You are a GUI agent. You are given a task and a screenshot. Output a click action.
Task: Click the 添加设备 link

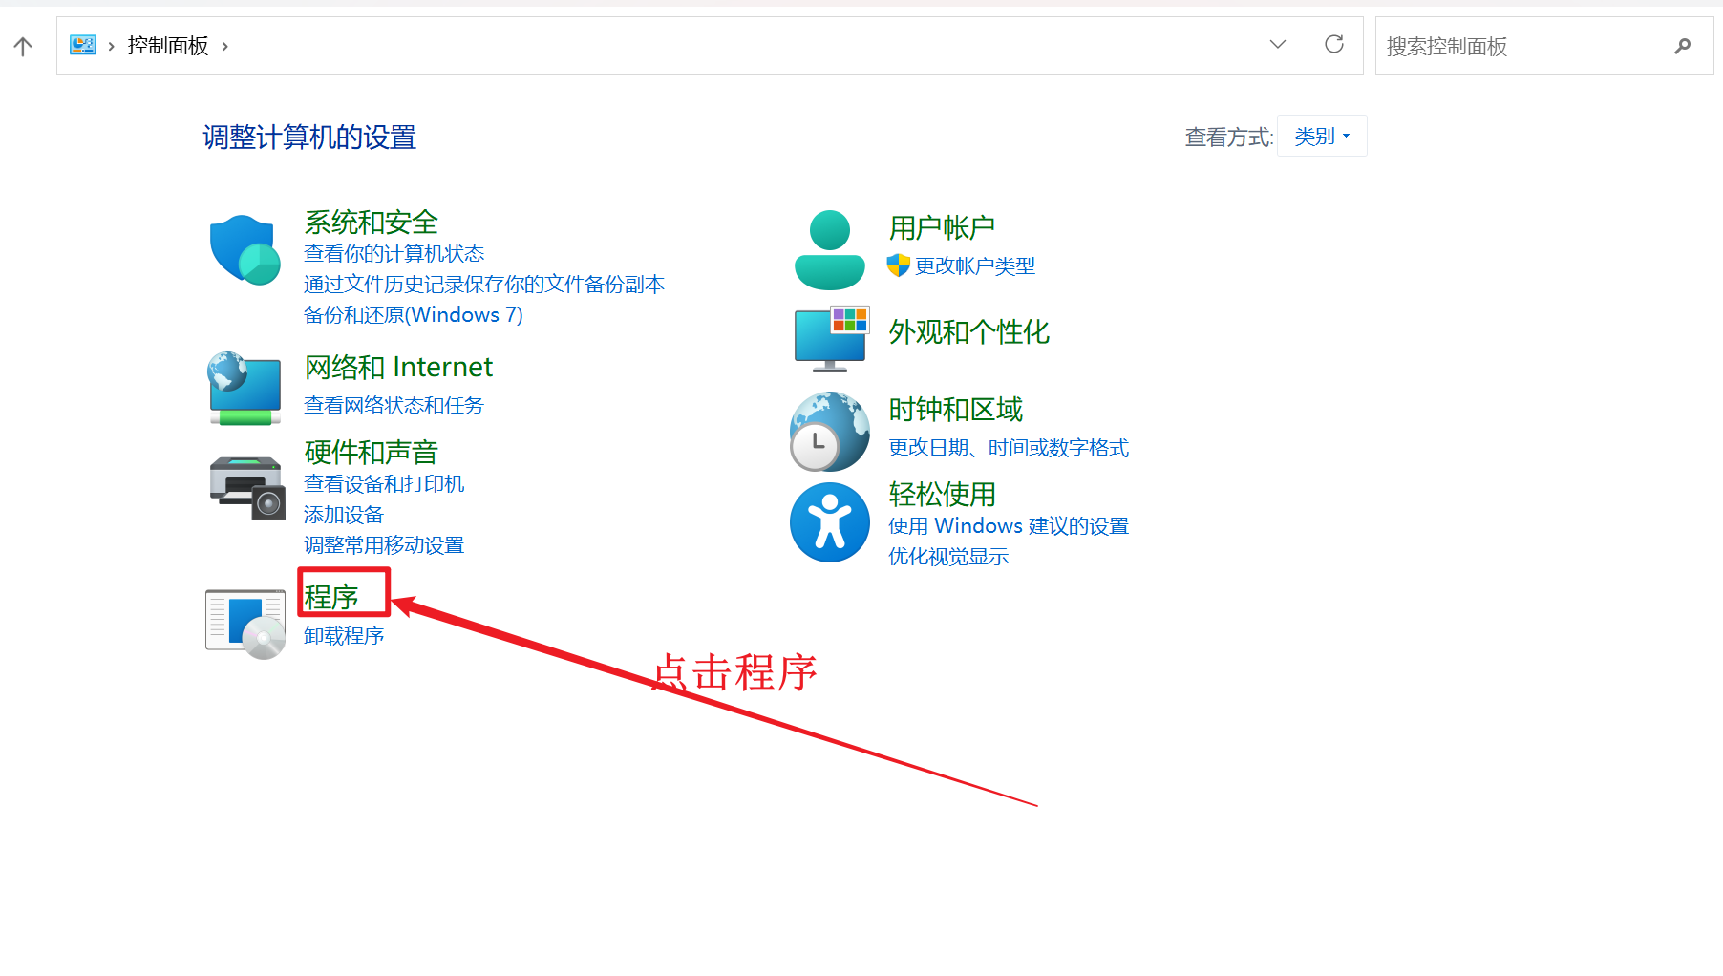(343, 515)
